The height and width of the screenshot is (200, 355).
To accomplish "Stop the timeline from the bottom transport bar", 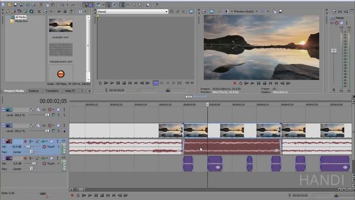I will (x=102, y=195).
